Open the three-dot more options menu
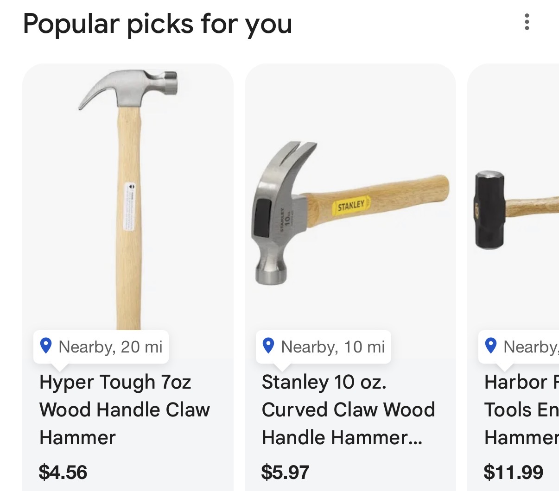This screenshot has height=491, width=559. pyautogui.click(x=527, y=22)
